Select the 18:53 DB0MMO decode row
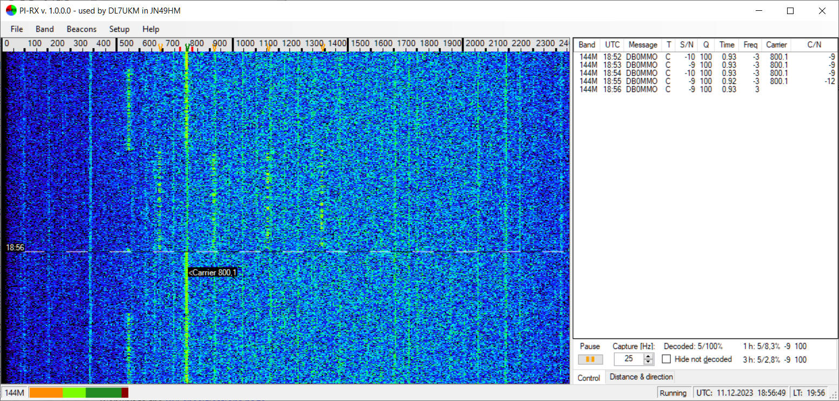839x401 pixels. tap(705, 65)
